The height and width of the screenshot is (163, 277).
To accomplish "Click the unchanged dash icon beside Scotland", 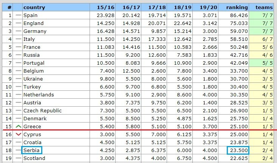I will [x=19, y=158].
